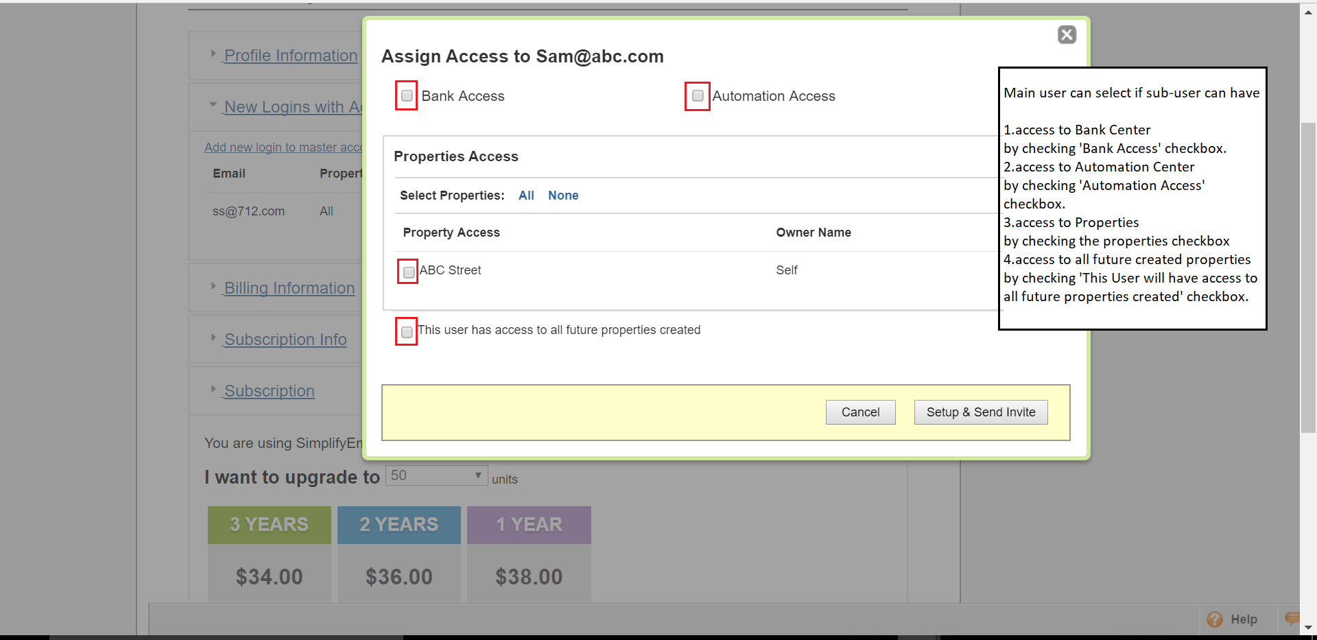
Task: Click the Property Access column header
Action: [451, 233]
